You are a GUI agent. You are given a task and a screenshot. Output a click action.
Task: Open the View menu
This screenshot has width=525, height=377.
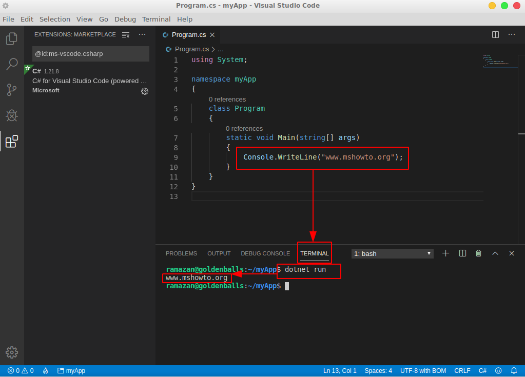pyautogui.click(x=84, y=19)
